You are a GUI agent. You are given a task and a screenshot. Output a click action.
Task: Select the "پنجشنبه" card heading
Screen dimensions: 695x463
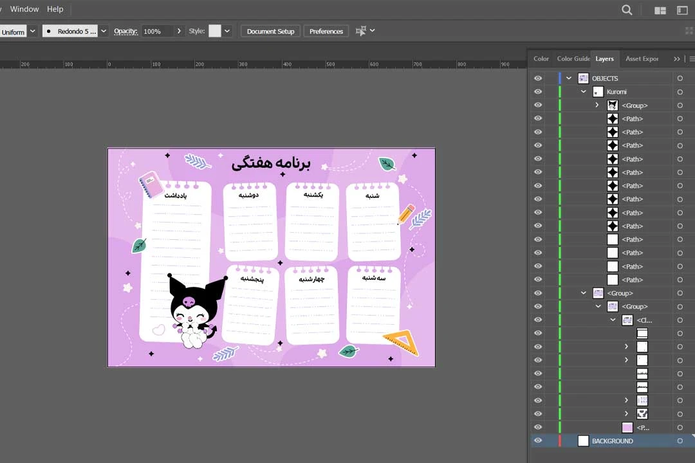(x=252, y=278)
